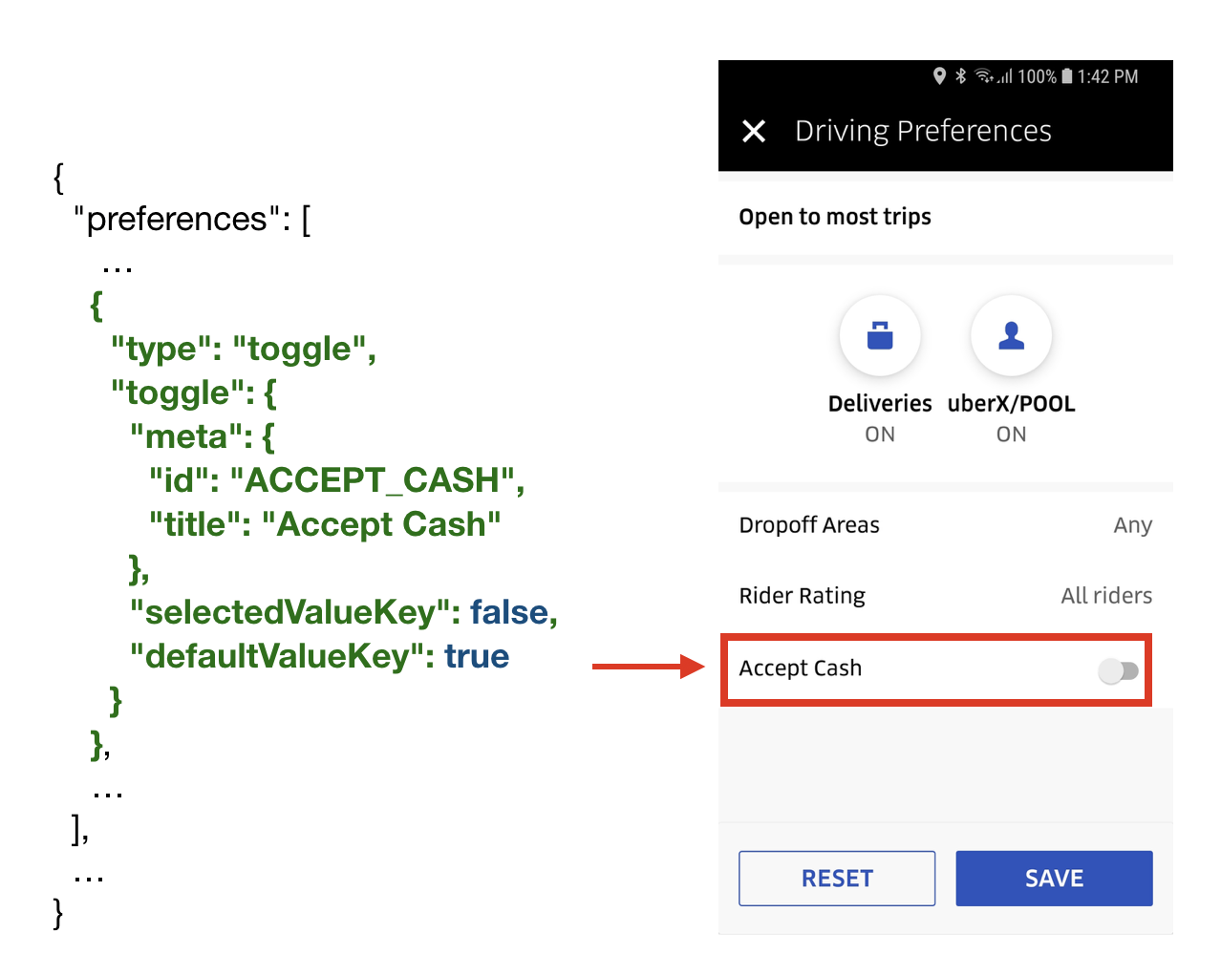Screen dimensions: 1221x976
Task: Open the Dropoff Areas "Any" selector
Action: (x=1132, y=525)
